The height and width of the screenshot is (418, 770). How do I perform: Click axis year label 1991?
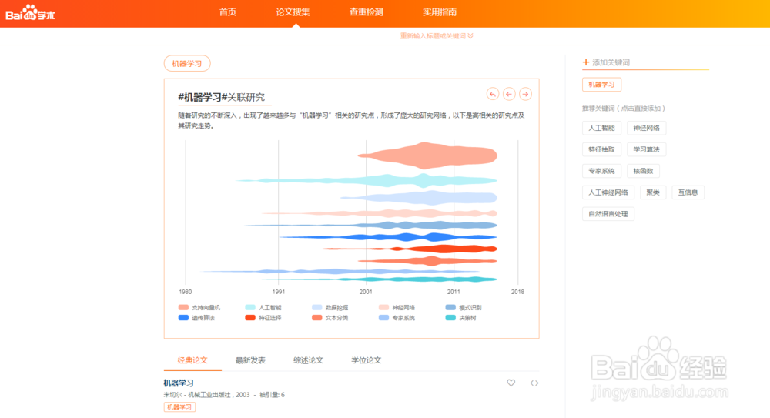[279, 292]
